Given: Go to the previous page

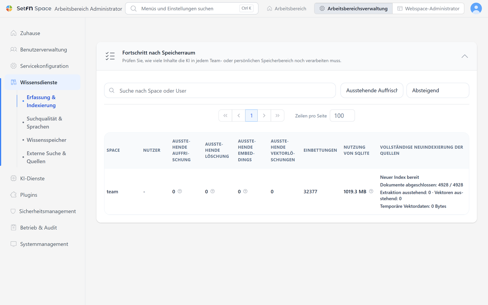Looking at the screenshot, I should (x=239, y=116).
